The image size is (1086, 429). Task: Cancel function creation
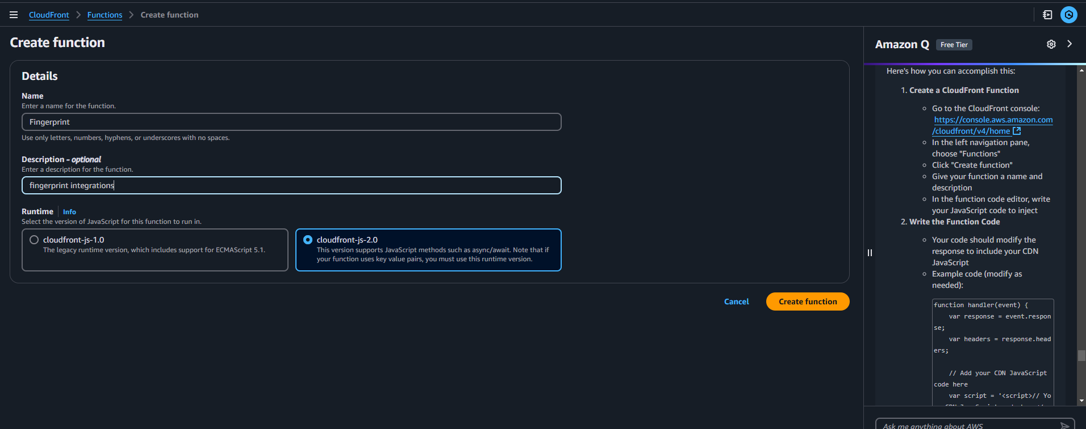[x=736, y=301]
